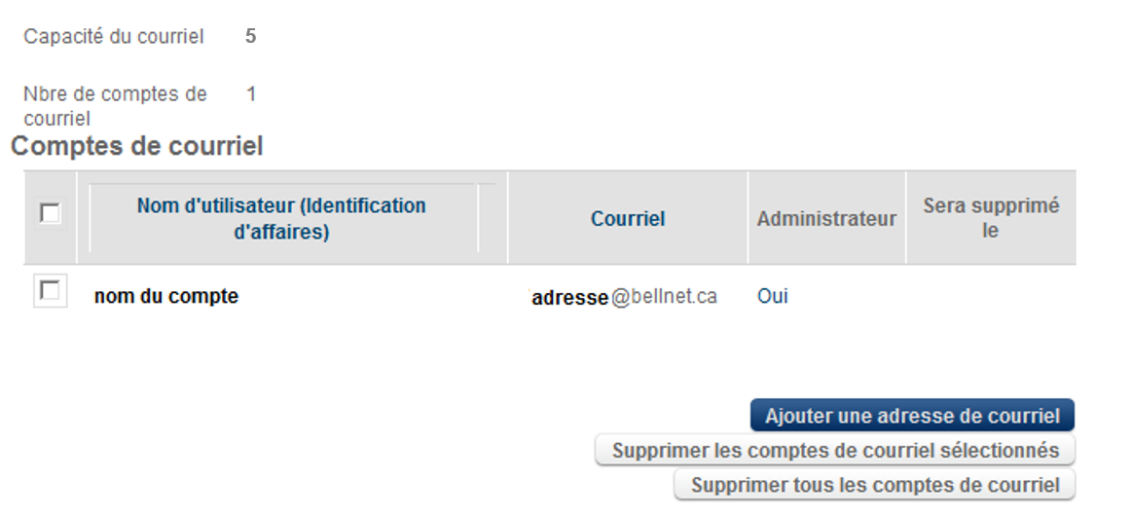Click the 'Oui' administrator value

(773, 297)
